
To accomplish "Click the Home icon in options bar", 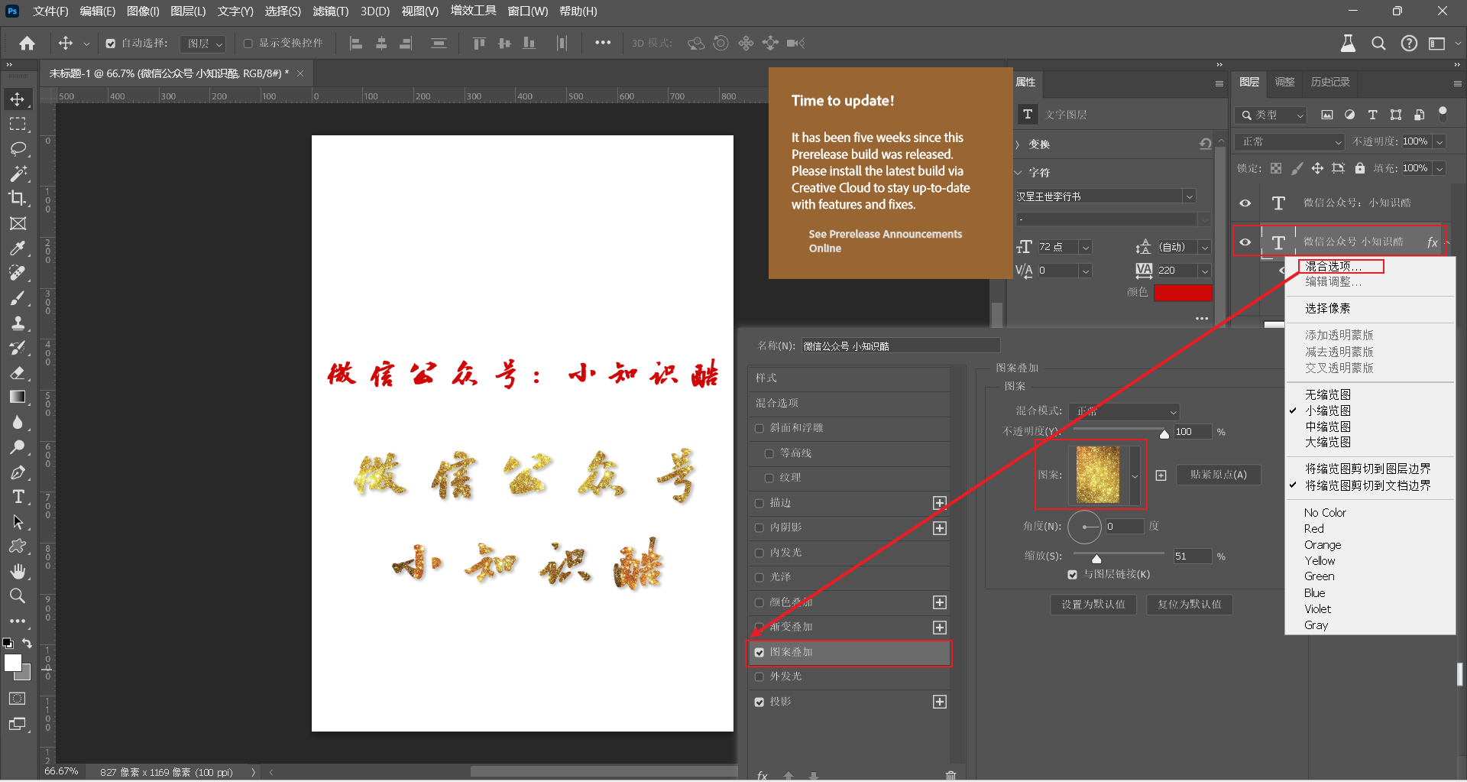I will (x=27, y=43).
